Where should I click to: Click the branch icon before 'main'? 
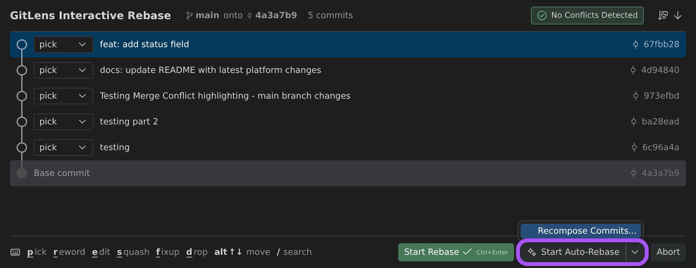point(189,16)
